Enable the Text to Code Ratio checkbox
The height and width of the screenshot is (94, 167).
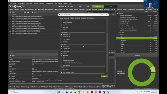coord(62,22)
